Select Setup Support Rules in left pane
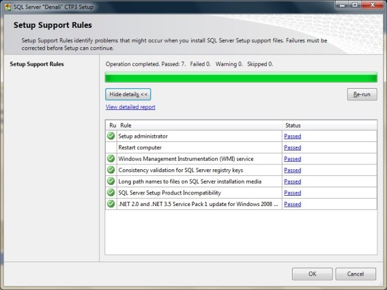The height and width of the screenshot is (290, 387). click(37, 64)
